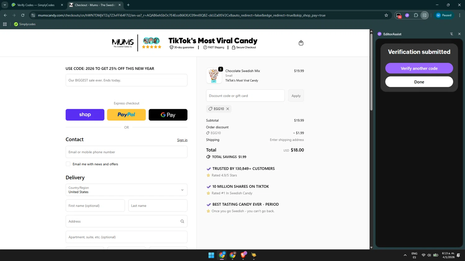
Task: Bookmark this page with the star icon
Action: (x=386, y=15)
